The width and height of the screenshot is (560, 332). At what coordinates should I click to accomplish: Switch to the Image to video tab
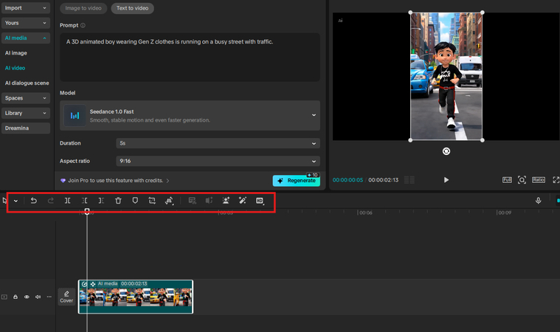click(83, 8)
